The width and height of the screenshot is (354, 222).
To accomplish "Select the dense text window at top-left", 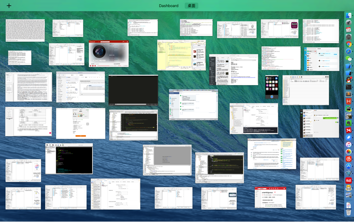I will point(25,30).
